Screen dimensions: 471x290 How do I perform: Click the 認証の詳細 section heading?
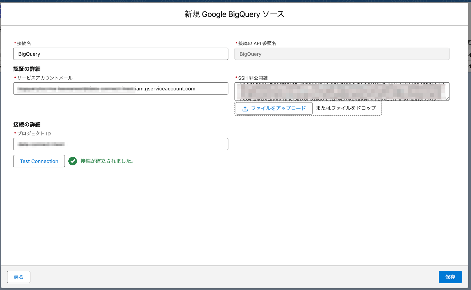27,69
